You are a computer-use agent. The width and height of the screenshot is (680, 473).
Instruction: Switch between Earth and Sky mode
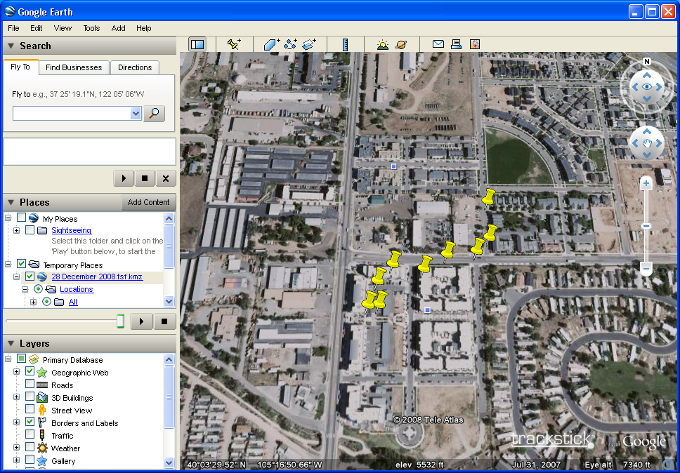[401, 44]
